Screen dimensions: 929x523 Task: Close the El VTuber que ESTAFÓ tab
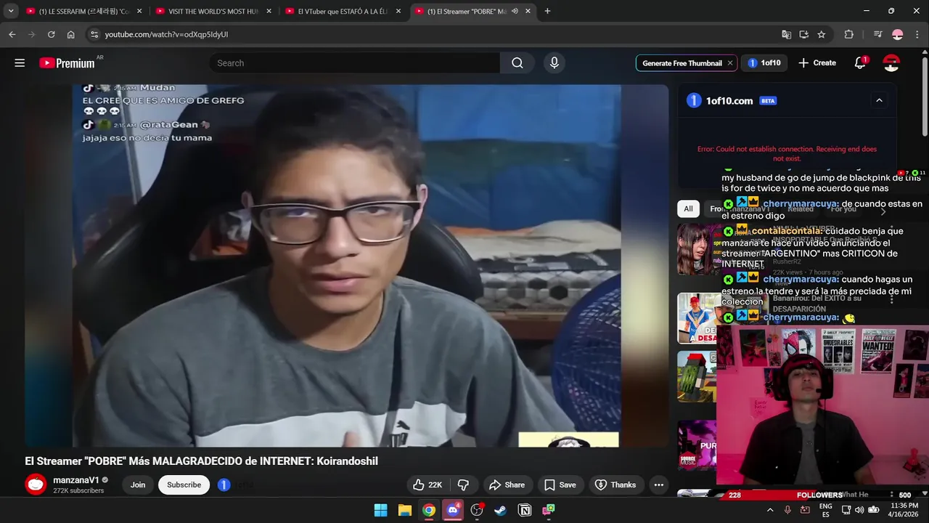pos(398,11)
